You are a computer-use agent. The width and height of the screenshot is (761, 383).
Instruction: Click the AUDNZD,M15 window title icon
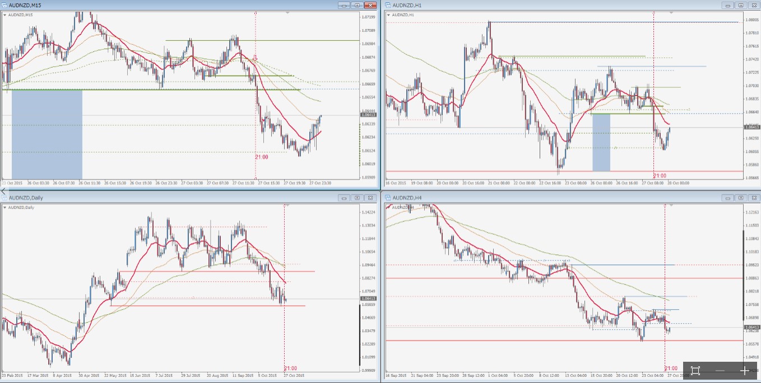pyautogui.click(x=4, y=5)
